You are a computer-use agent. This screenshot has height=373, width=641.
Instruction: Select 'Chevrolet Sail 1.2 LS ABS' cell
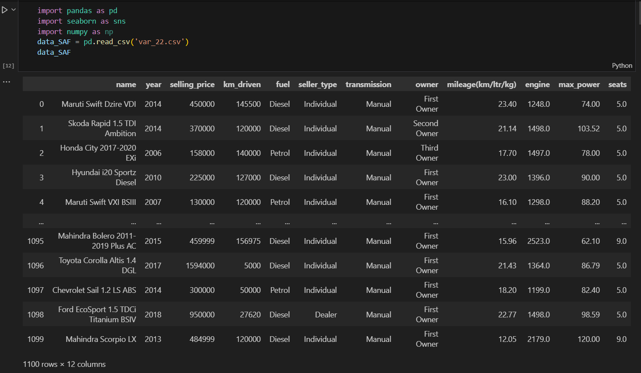[94, 290]
